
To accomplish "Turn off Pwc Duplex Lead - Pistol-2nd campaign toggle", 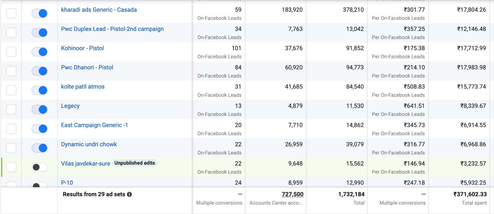I will [40, 32].
